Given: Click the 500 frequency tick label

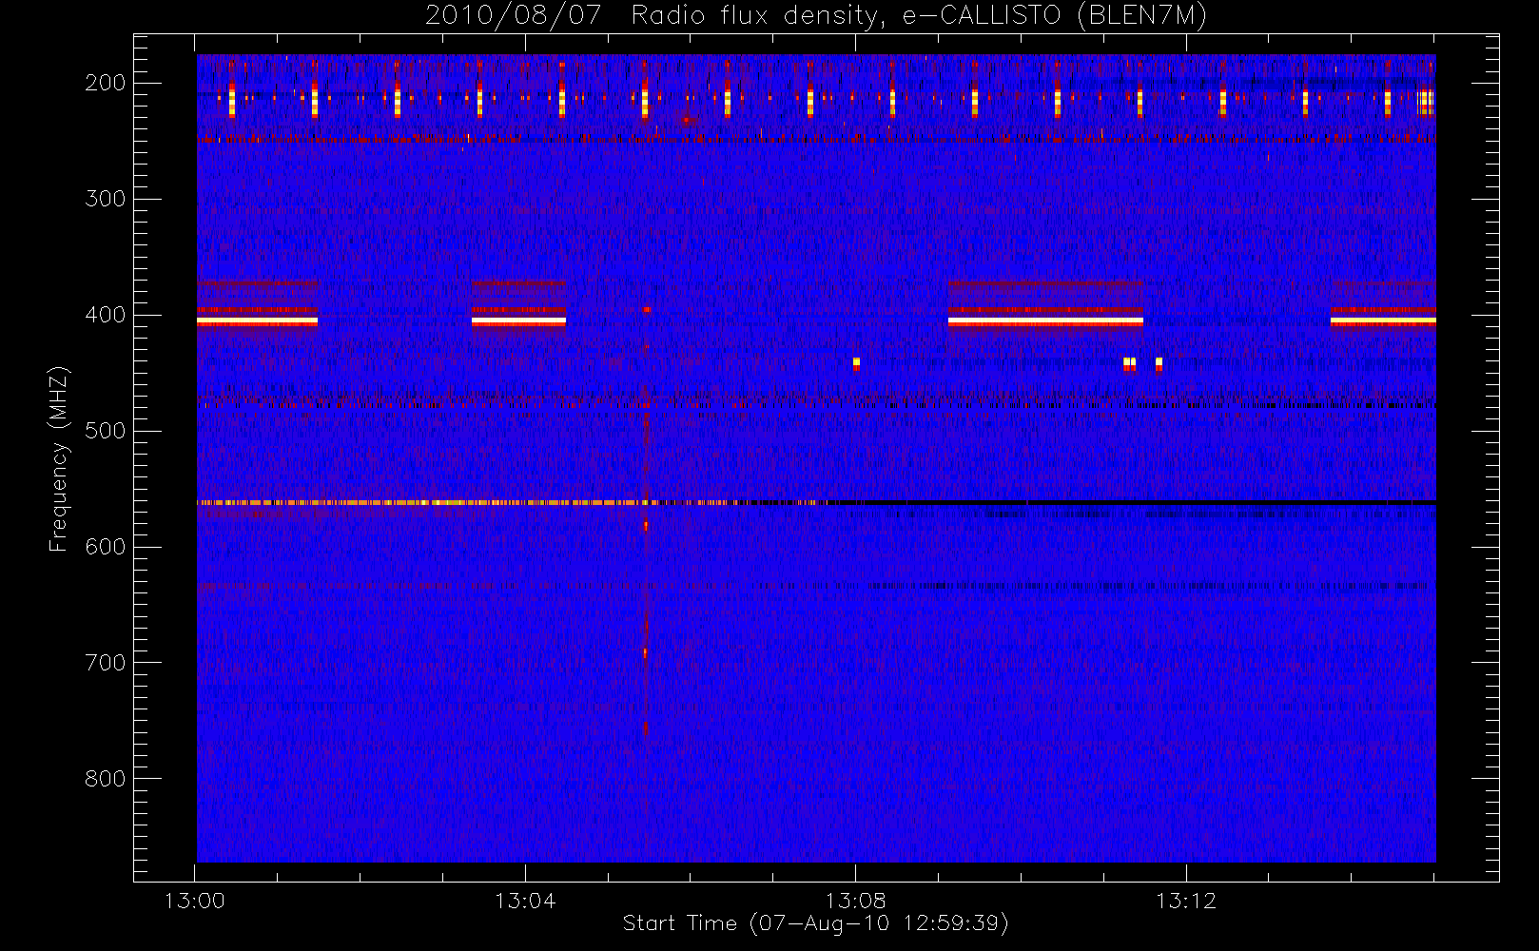Looking at the screenshot, I should (106, 431).
